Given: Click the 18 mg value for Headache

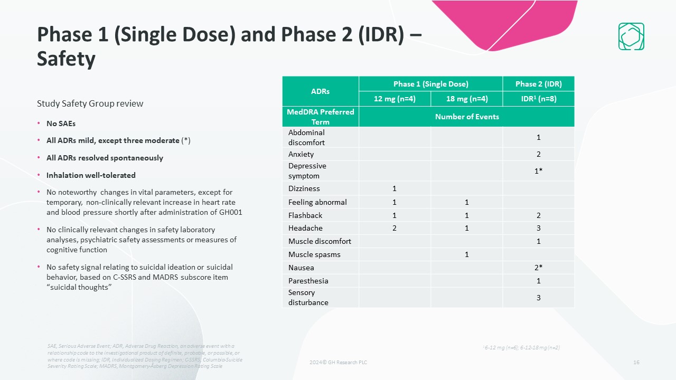Looking at the screenshot, I should [466, 228].
